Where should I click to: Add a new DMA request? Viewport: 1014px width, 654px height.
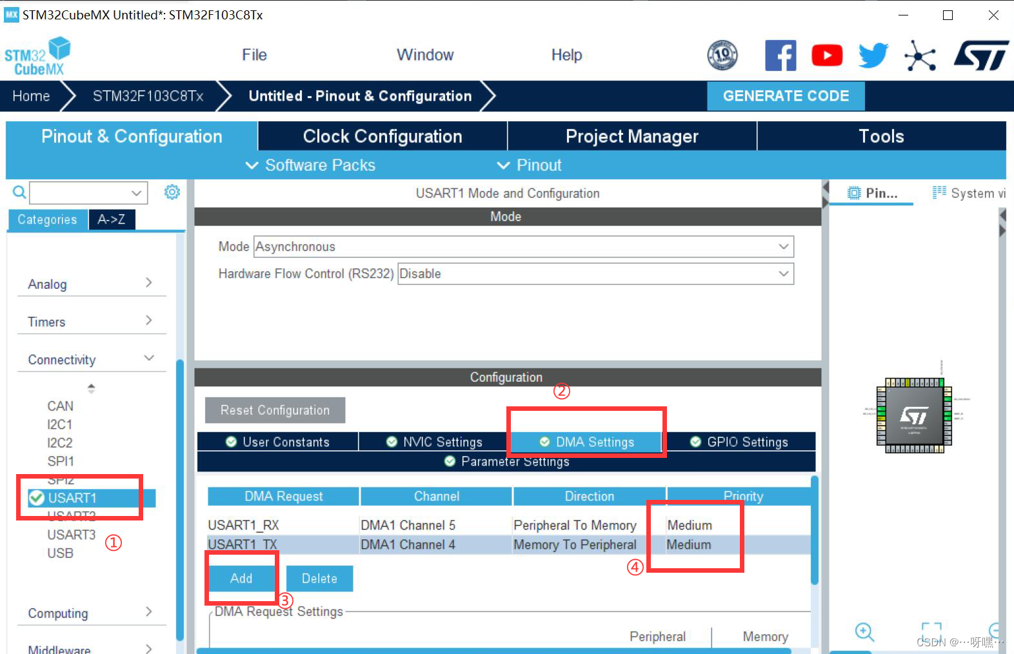tap(241, 578)
